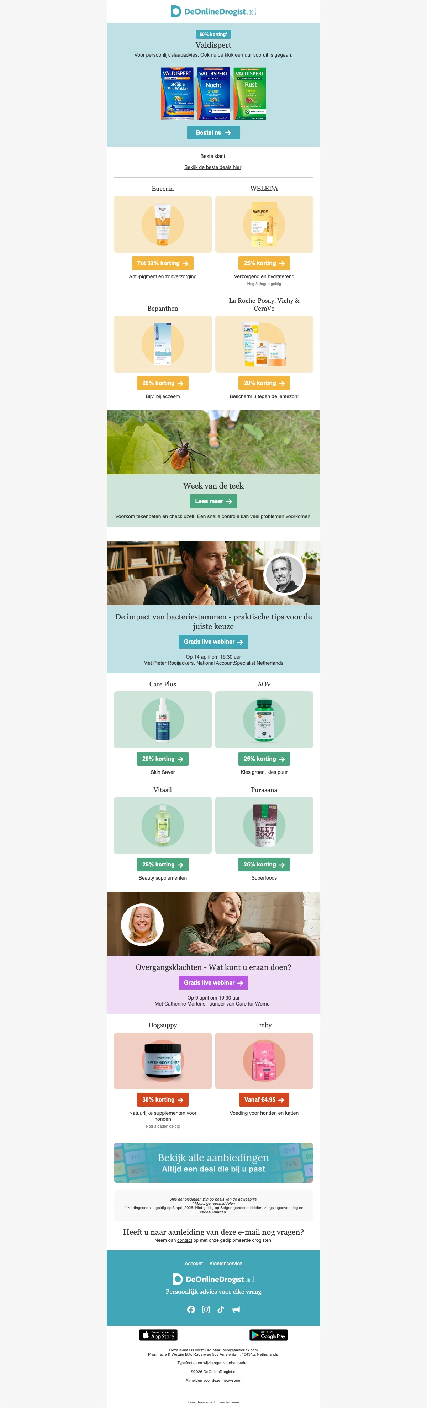The image size is (427, 1408).
Task: Open the Bekijk de beste deals hier link
Action: 213,167
